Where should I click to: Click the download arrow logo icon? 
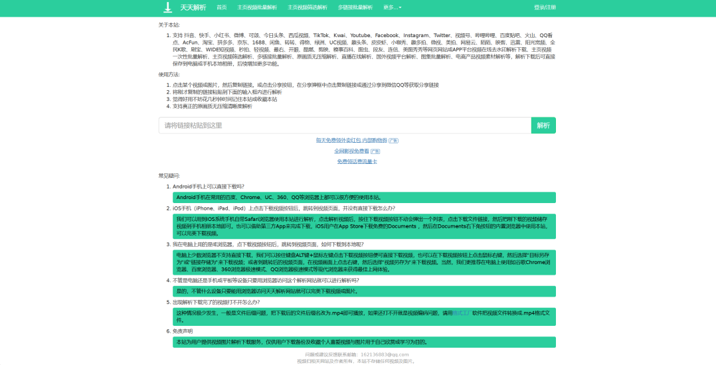click(168, 7)
